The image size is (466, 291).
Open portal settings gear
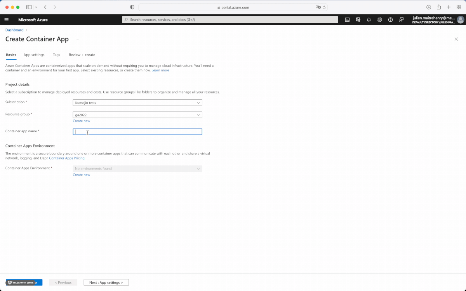pos(380,20)
